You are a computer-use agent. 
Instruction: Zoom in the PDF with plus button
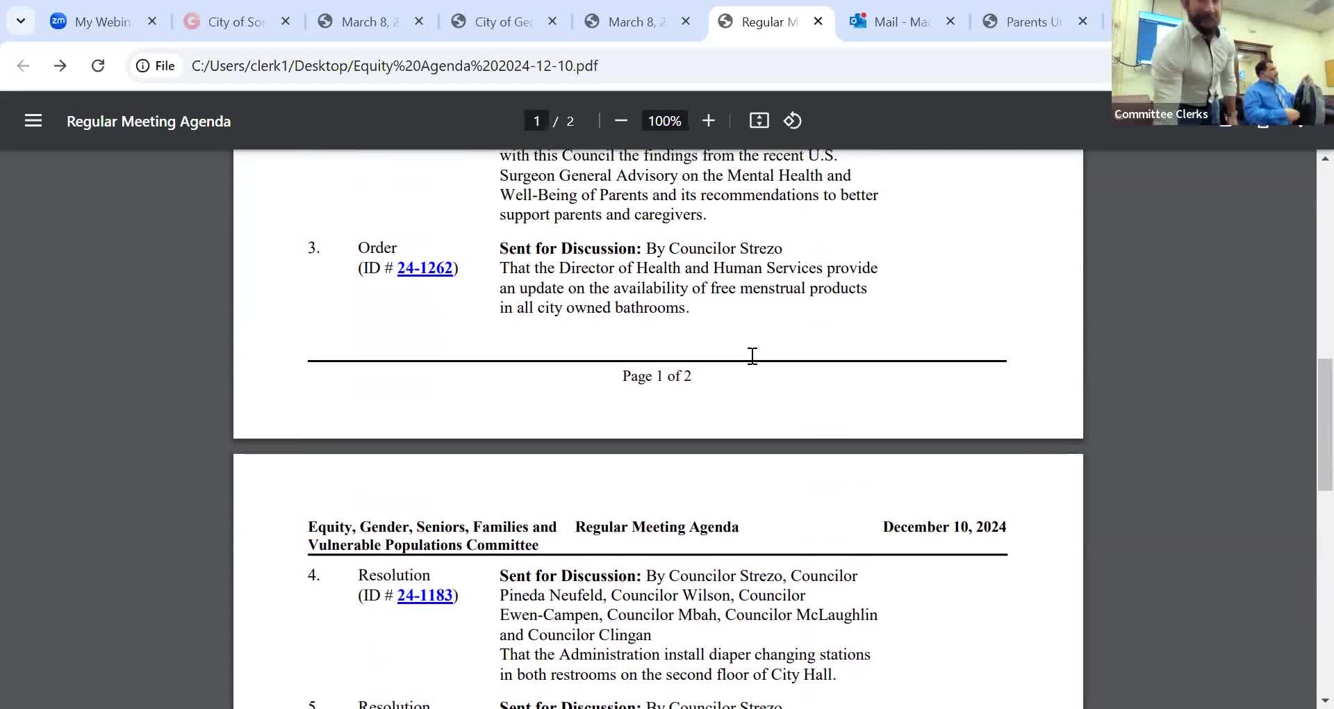tap(709, 121)
